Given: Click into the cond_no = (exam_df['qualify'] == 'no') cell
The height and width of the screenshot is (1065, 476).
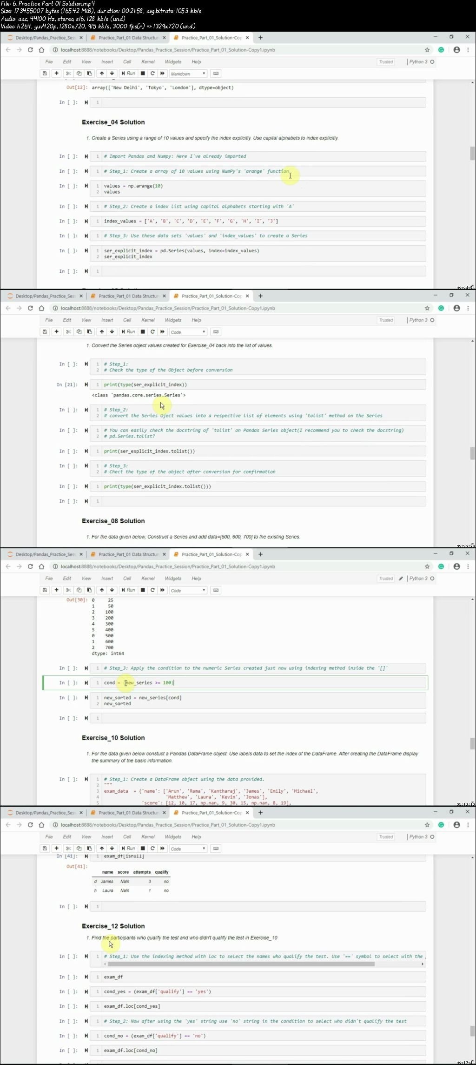Looking at the screenshot, I should point(258,1036).
